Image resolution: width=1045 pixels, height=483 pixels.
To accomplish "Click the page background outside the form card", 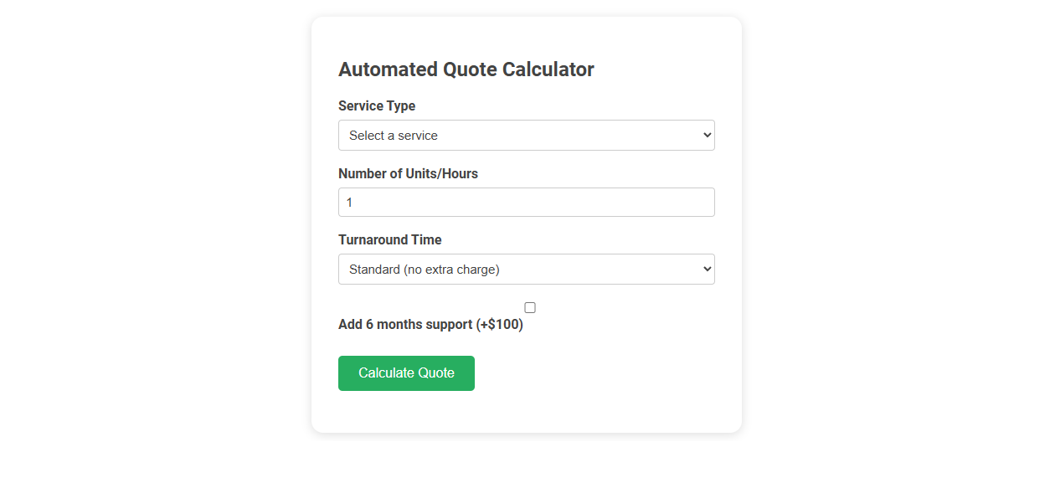I will click(x=126, y=251).
